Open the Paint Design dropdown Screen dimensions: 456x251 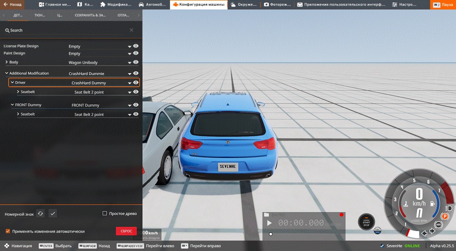(x=129, y=54)
